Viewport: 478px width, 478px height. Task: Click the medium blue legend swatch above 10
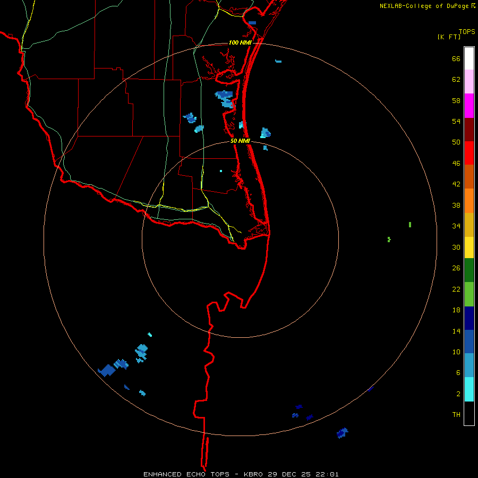pos(469,342)
